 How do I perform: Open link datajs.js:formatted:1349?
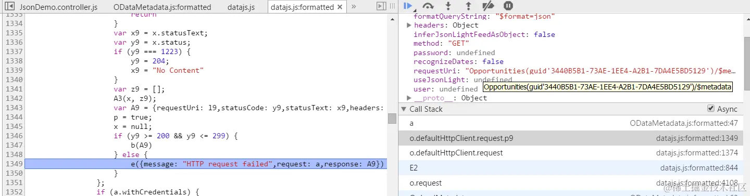pos(697,138)
